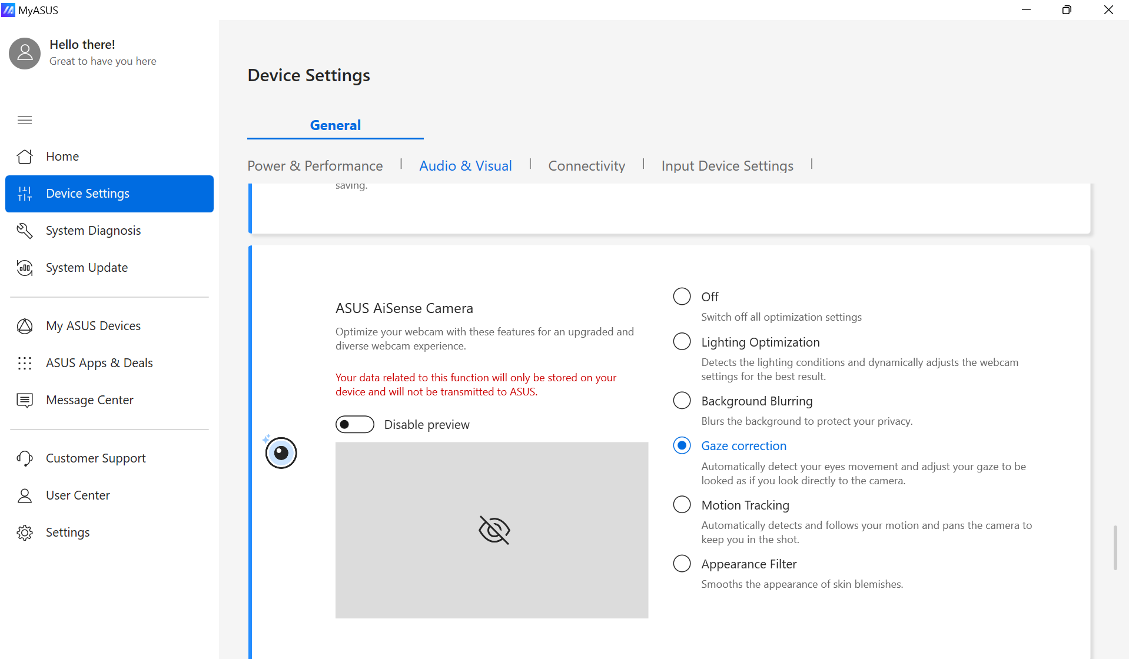Open ASUS Apps & Deals grid icon
The width and height of the screenshot is (1129, 659).
tap(25, 363)
